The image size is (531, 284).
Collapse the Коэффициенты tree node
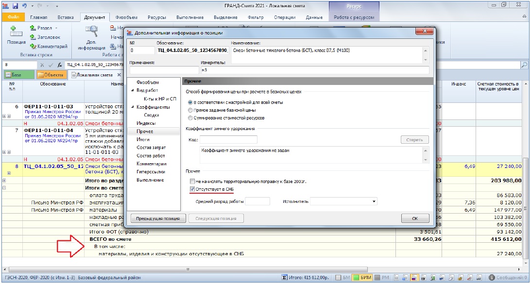click(x=133, y=107)
